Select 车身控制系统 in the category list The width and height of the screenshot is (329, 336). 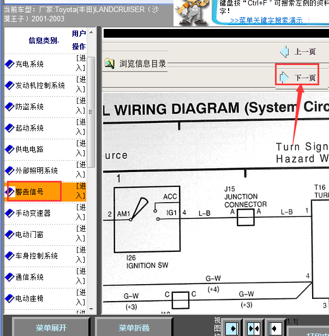(x=37, y=256)
